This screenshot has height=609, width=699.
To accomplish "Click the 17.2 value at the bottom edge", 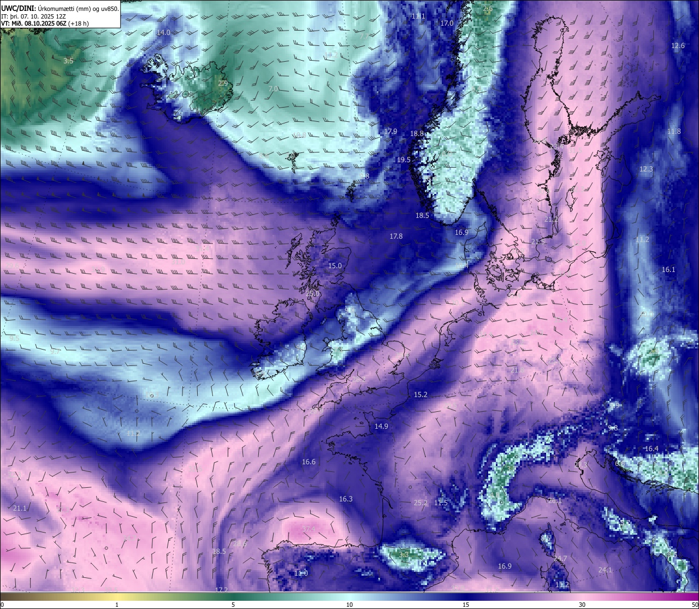I will point(221,590).
